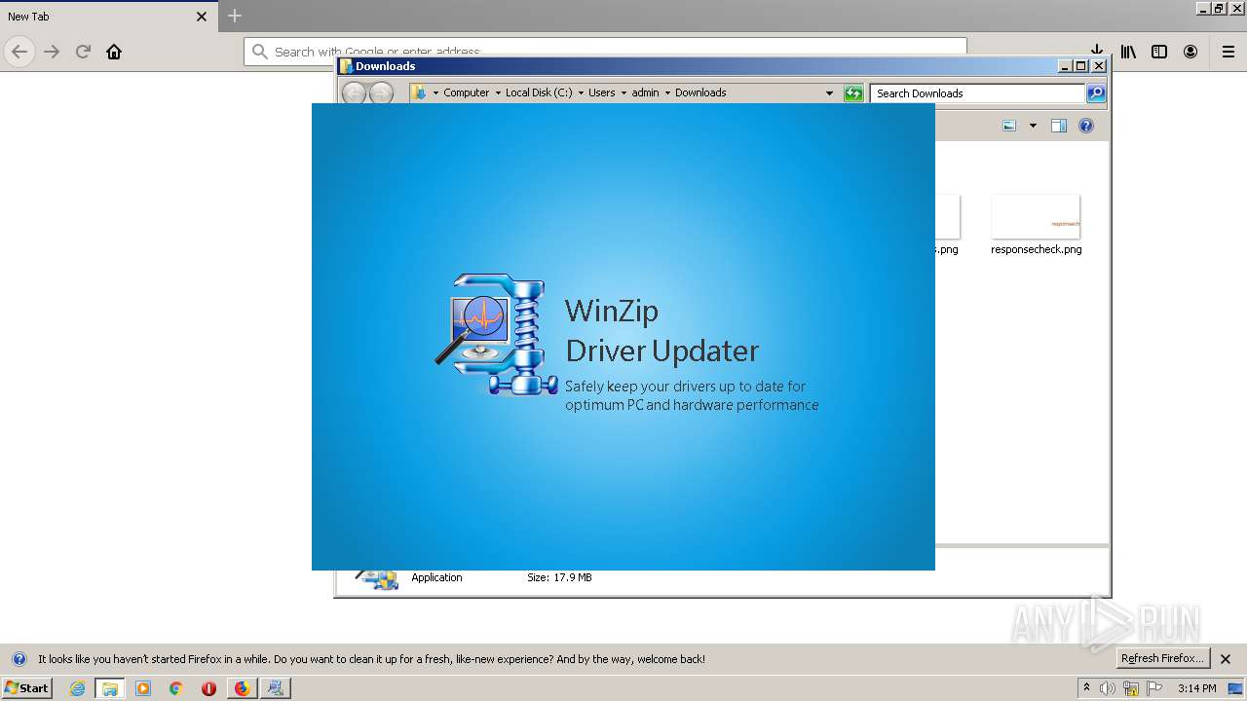The height and width of the screenshot is (701, 1247).
Task: Open the Firefox account menu
Action: tap(1190, 52)
